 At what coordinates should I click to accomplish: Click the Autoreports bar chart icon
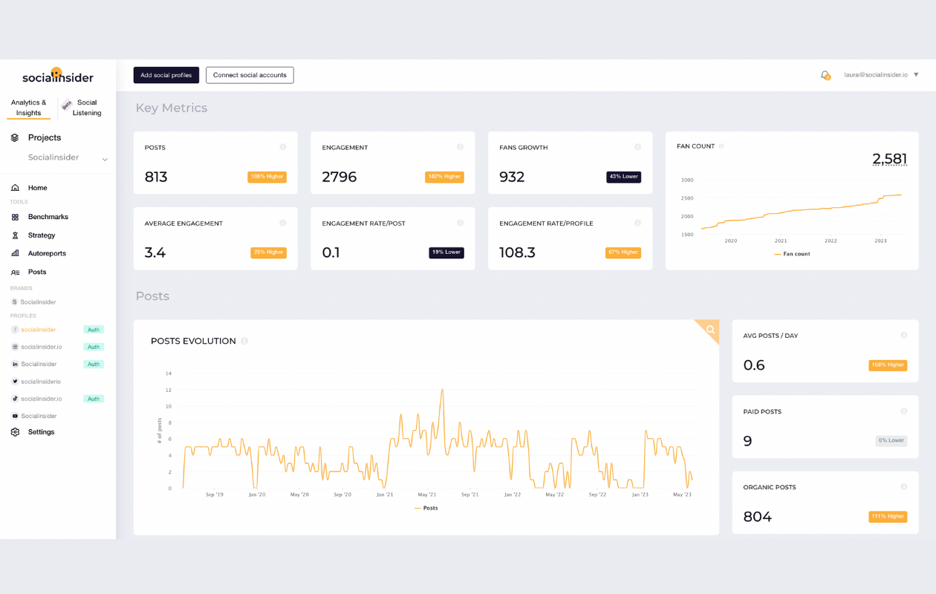[x=15, y=253]
